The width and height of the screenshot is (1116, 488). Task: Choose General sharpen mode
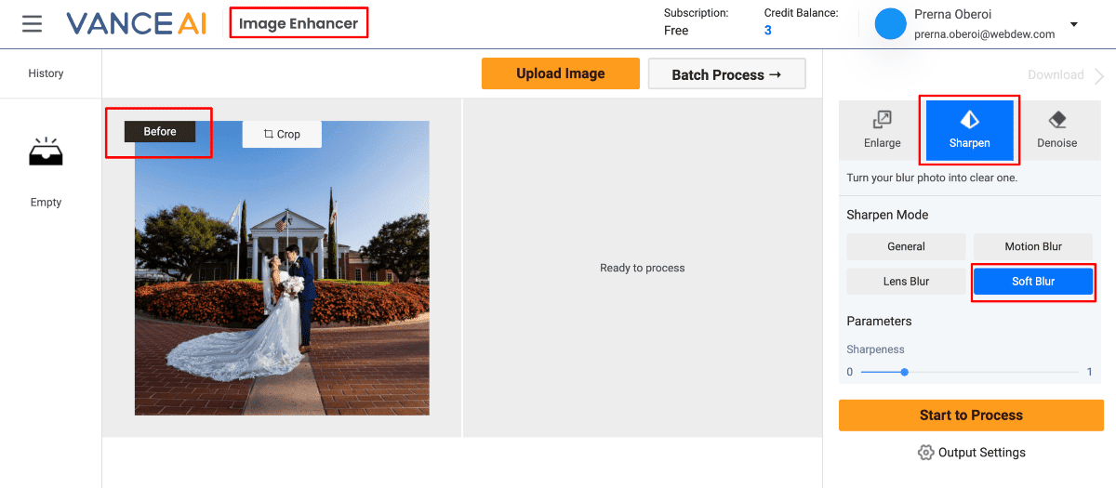pyautogui.click(x=906, y=246)
